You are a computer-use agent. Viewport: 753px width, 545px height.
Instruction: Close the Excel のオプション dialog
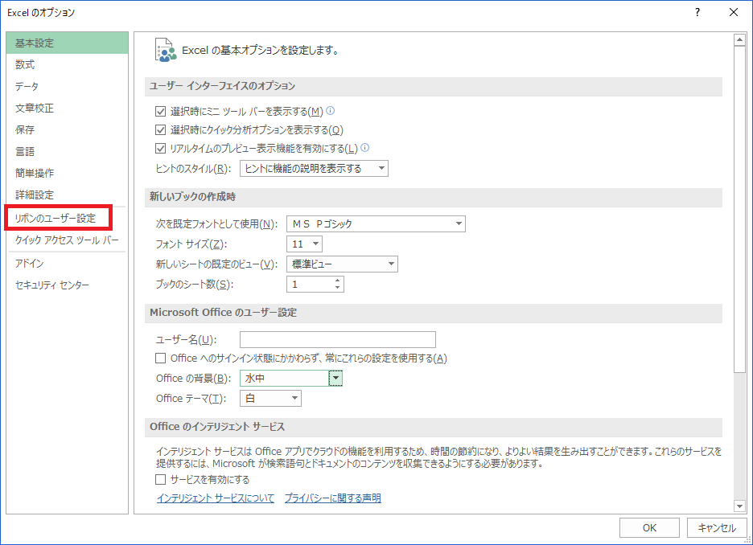pyautogui.click(x=734, y=13)
